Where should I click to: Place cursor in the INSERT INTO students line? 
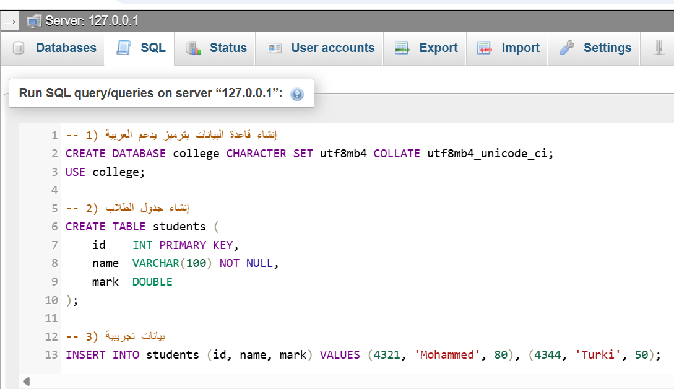363,354
